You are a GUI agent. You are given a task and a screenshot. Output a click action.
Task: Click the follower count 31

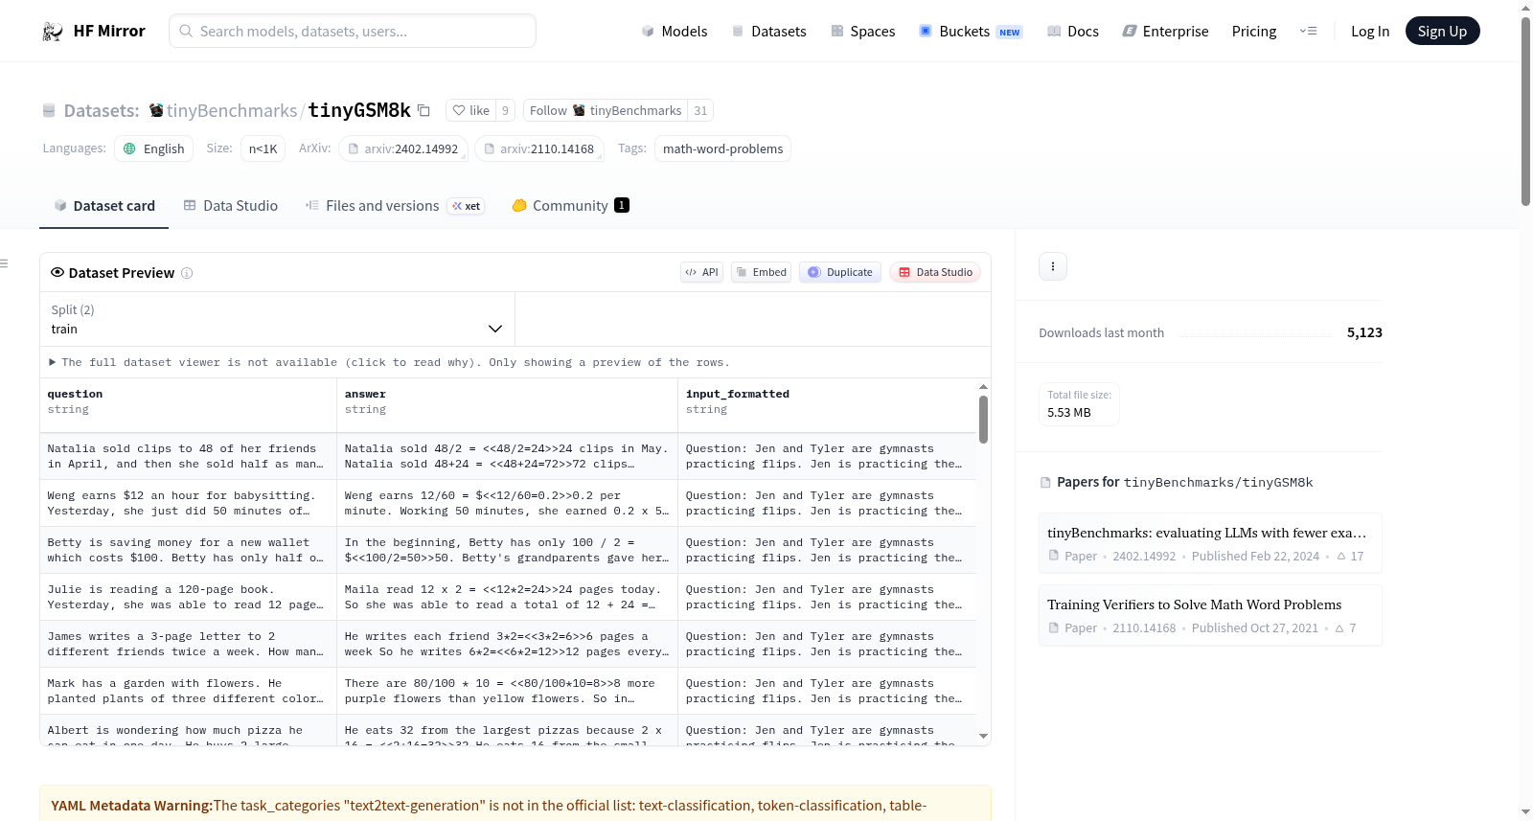click(700, 110)
